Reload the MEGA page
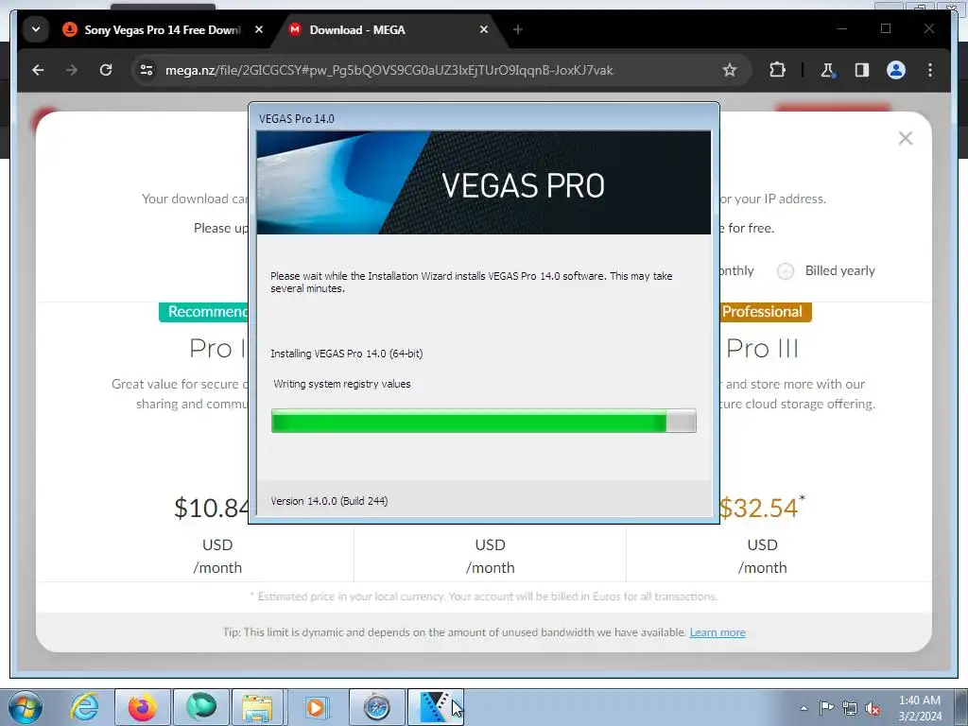This screenshot has width=968, height=726. [x=106, y=70]
